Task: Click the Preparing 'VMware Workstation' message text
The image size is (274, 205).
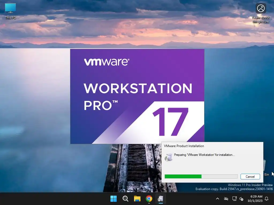Action: [x=204, y=155]
